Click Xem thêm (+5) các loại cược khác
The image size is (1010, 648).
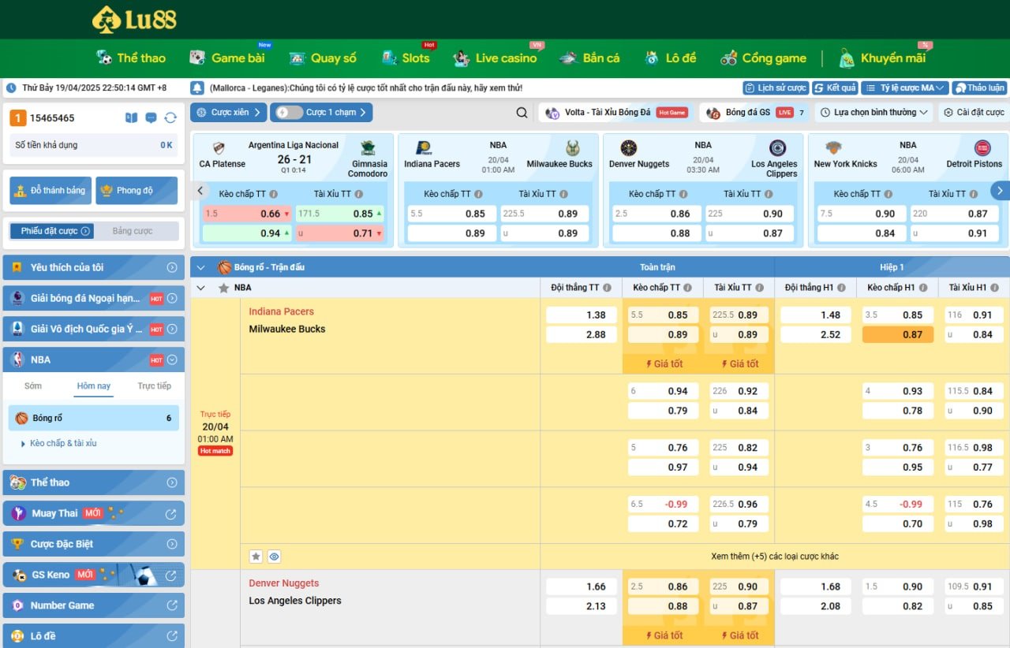coord(774,557)
